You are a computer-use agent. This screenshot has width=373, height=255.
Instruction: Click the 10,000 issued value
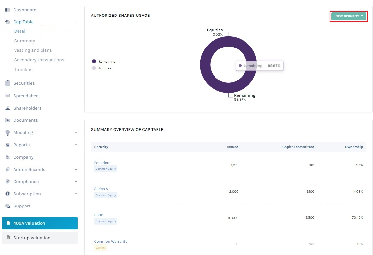coord(233,218)
